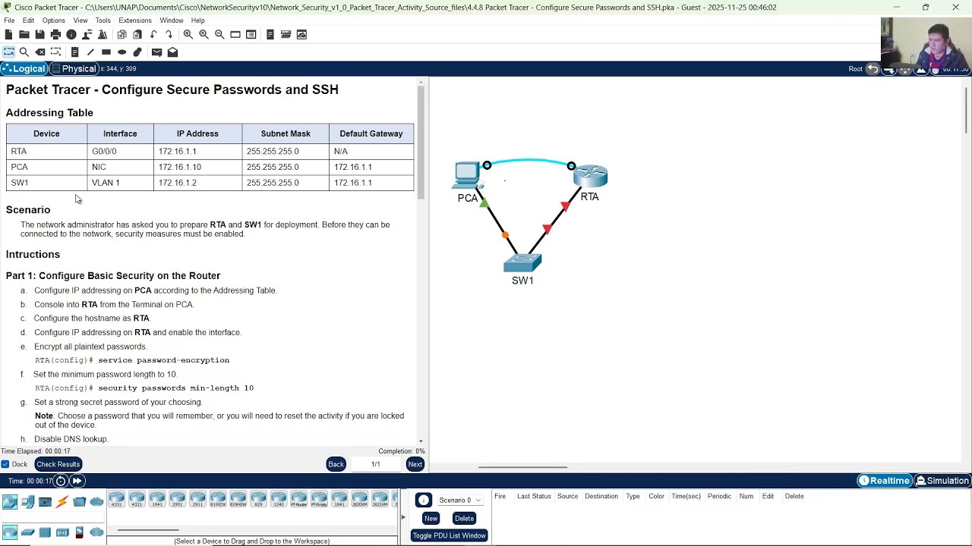Click the Next instructions button
This screenshot has height=546, width=972.
[415, 464]
